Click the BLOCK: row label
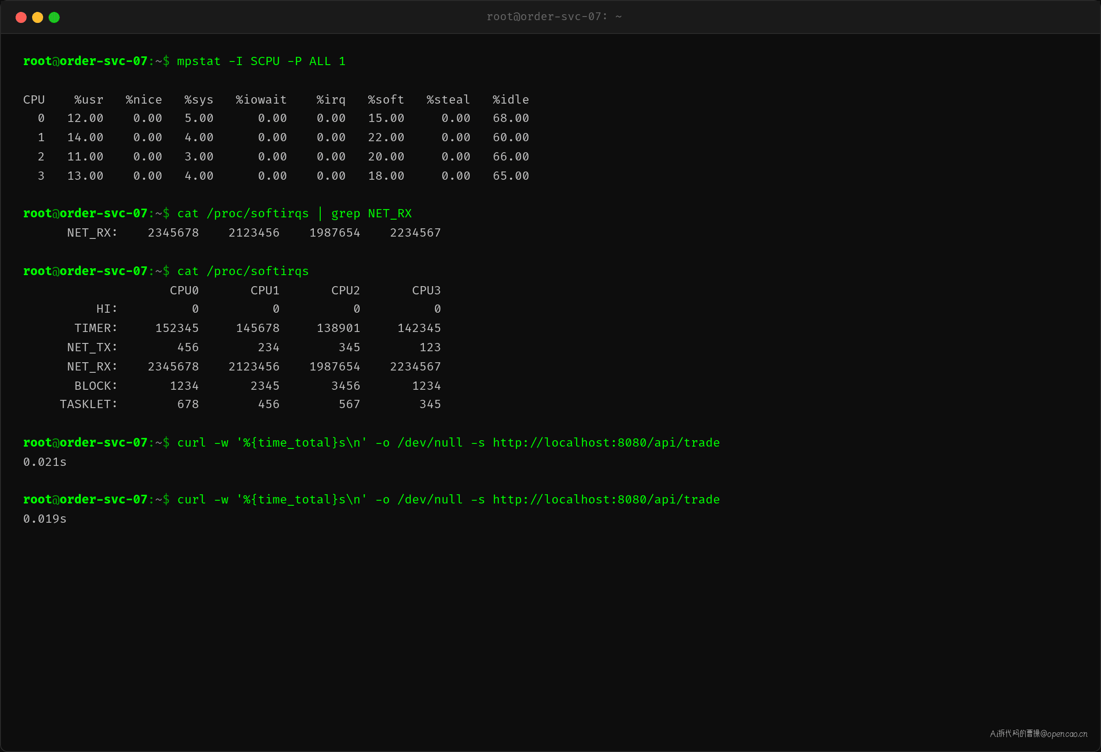Image resolution: width=1101 pixels, height=752 pixels. click(x=96, y=386)
